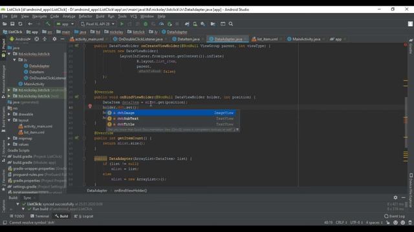Click the Search Everywhere magnifier icon
The height and width of the screenshot is (232, 414).
coord(231,24)
